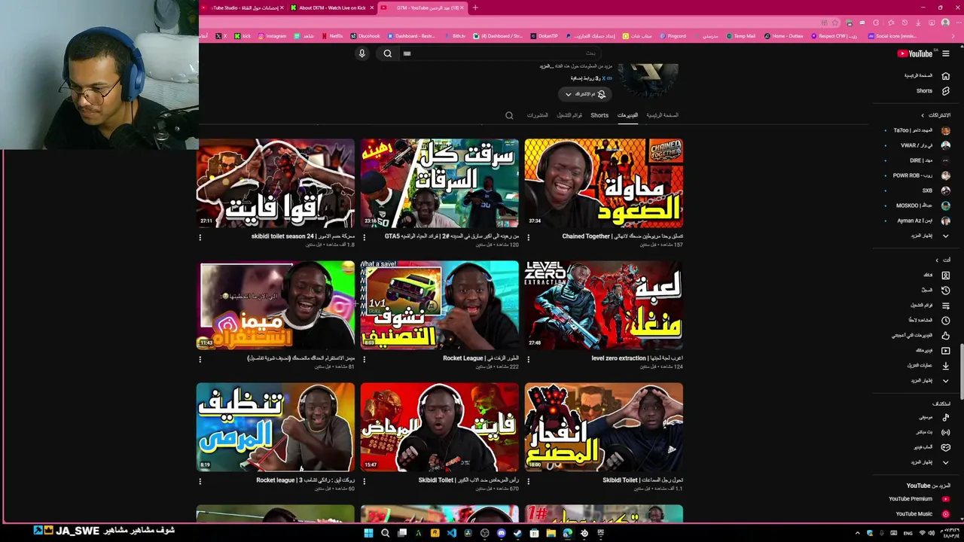The width and height of the screenshot is (964, 542).
Task: Open the Netflix bookmark
Action: (x=331, y=36)
